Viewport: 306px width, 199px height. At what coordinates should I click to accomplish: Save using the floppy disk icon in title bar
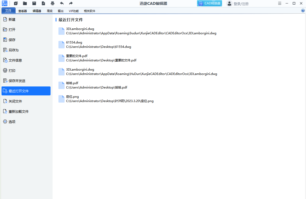tap(34, 3)
